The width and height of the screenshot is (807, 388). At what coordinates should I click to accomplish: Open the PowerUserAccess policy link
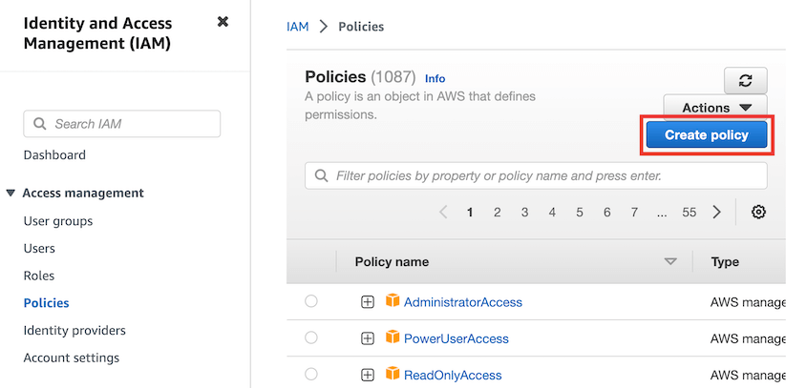pyautogui.click(x=456, y=338)
